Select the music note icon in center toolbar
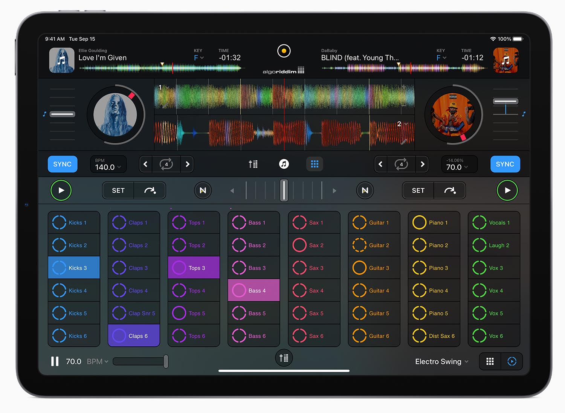Screen dimensions: 565x413 [x=284, y=164]
